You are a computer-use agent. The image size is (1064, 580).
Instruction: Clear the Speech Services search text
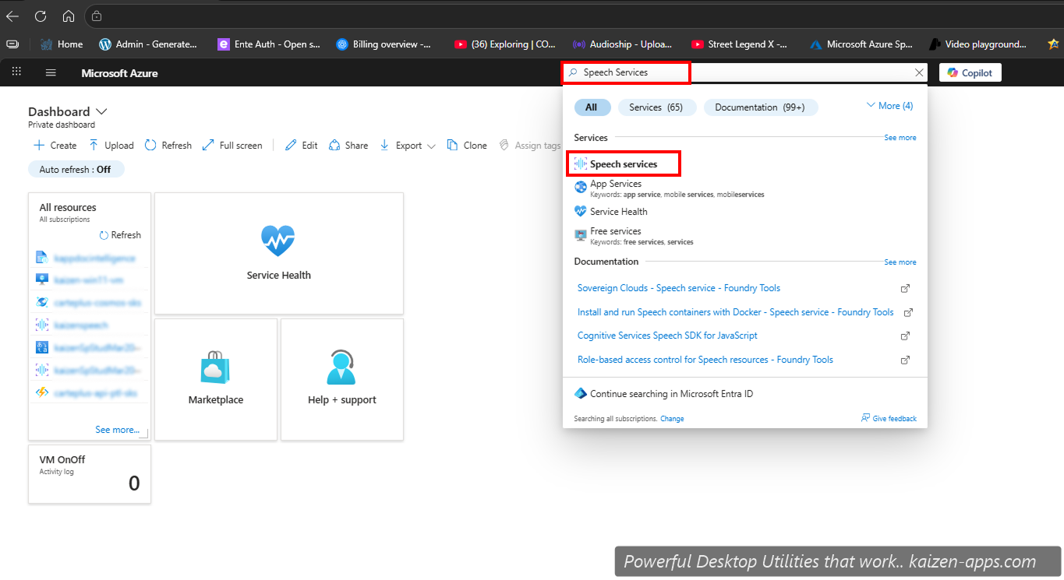pyautogui.click(x=918, y=72)
